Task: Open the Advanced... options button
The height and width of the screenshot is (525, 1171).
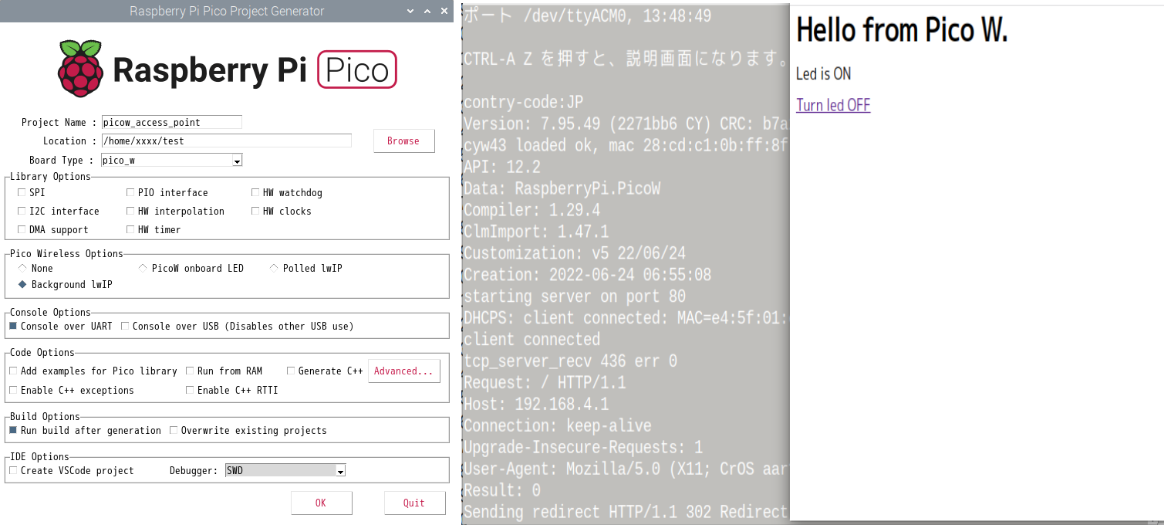Action: point(404,371)
